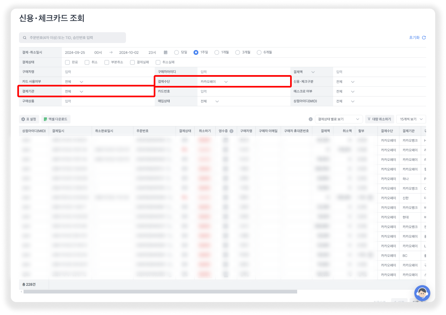Open the chat support avatar icon
Screen dimensions: 446x315
point(422,293)
